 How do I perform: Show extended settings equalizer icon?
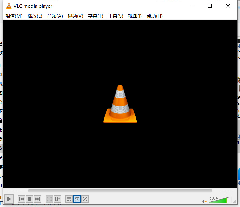click(57, 199)
